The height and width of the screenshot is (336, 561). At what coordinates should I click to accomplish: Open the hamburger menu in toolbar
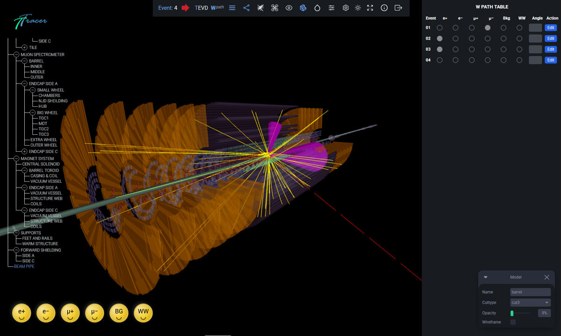point(232,8)
